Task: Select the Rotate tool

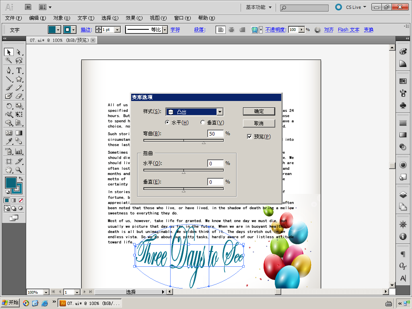Action: pyautogui.click(x=9, y=106)
